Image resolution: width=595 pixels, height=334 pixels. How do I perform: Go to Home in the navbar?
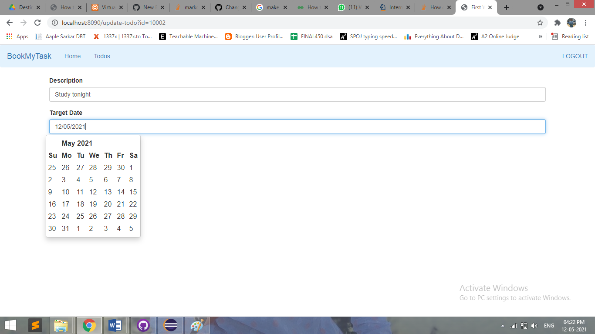pyautogui.click(x=72, y=56)
